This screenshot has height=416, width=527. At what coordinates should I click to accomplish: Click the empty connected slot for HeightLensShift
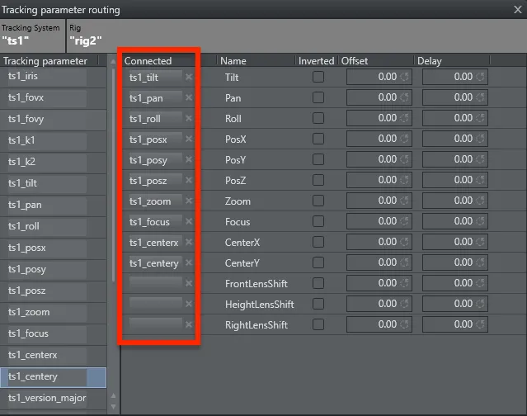pos(156,304)
